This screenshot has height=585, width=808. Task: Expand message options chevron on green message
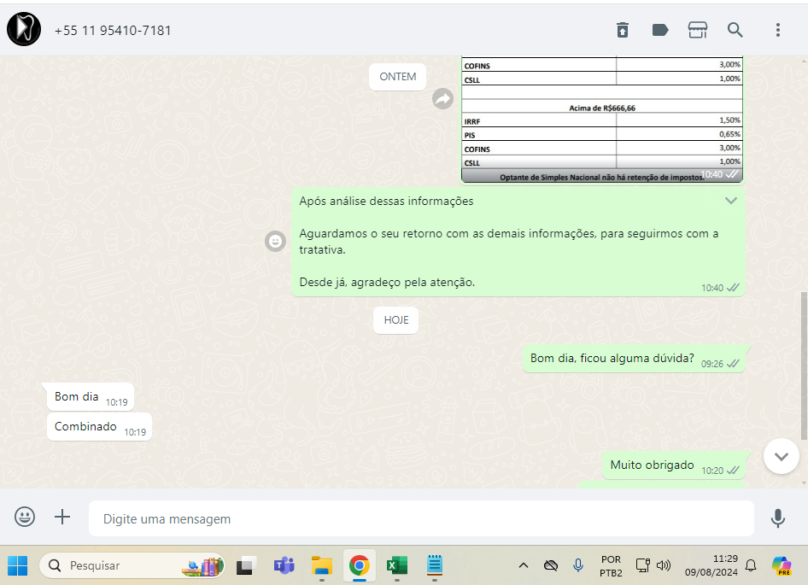point(731,201)
